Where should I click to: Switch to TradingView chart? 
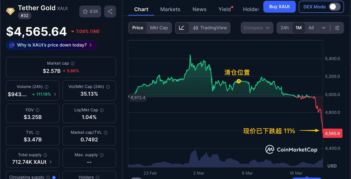[210, 28]
